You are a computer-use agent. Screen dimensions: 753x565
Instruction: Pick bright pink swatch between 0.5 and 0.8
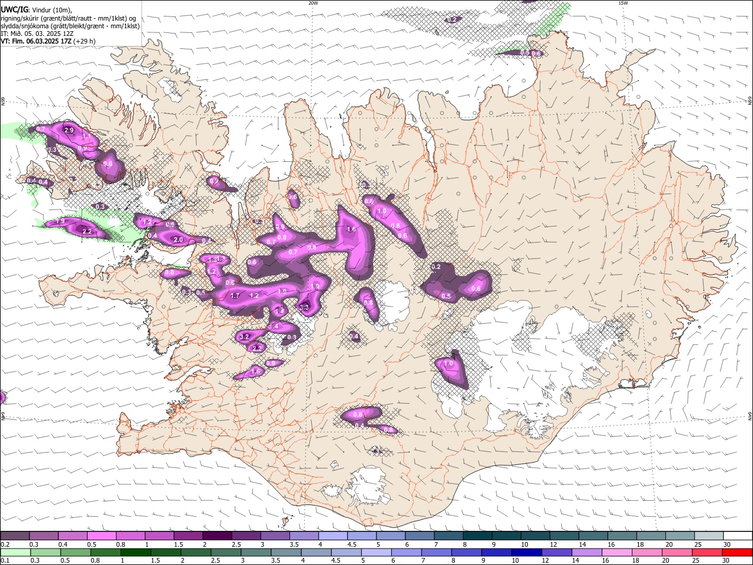pos(101,536)
